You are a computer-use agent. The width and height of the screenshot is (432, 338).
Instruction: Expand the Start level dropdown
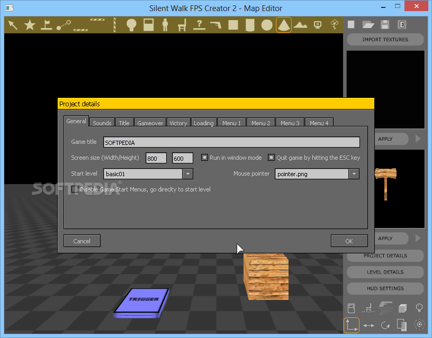(x=187, y=174)
